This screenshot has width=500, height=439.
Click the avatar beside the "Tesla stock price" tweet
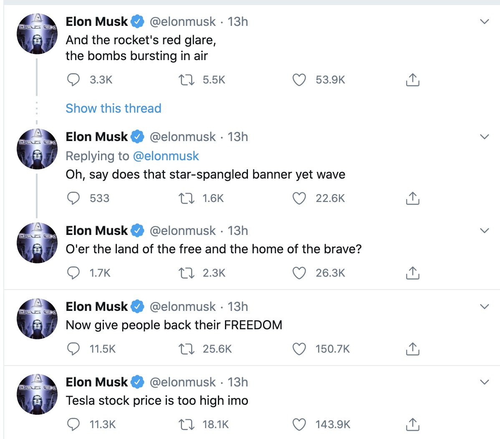[x=37, y=394]
